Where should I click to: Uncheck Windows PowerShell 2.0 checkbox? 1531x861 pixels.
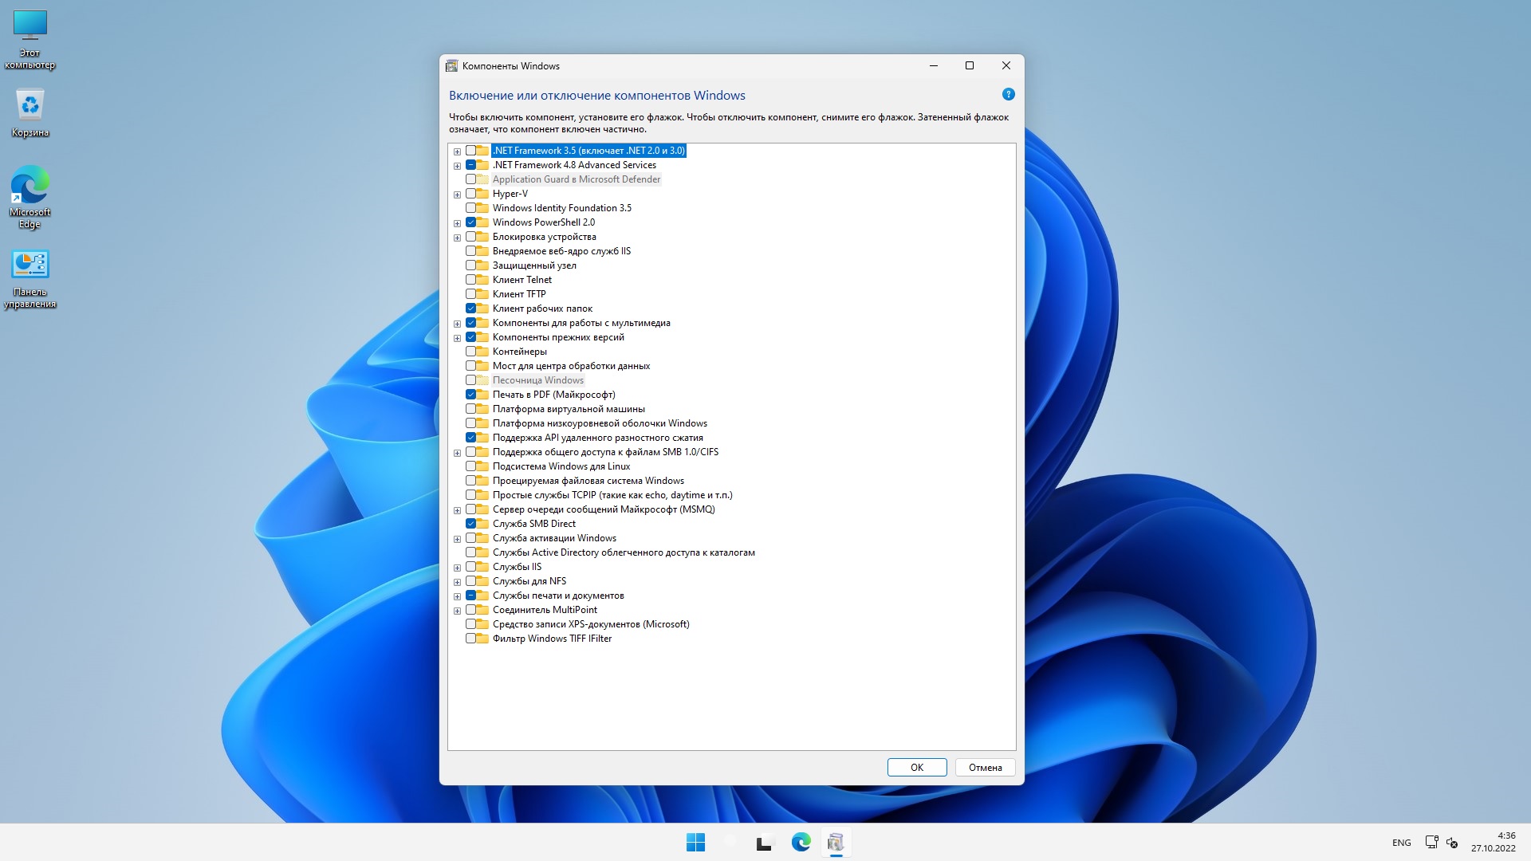(x=470, y=222)
